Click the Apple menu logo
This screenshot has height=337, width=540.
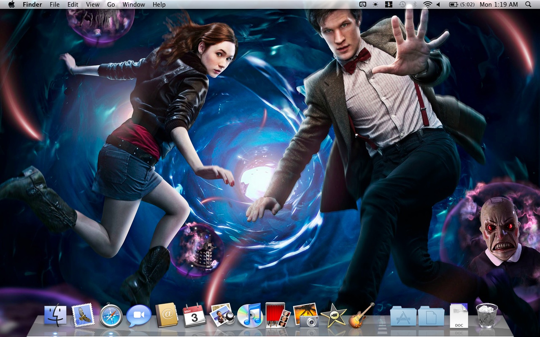pyautogui.click(x=11, y=4)
